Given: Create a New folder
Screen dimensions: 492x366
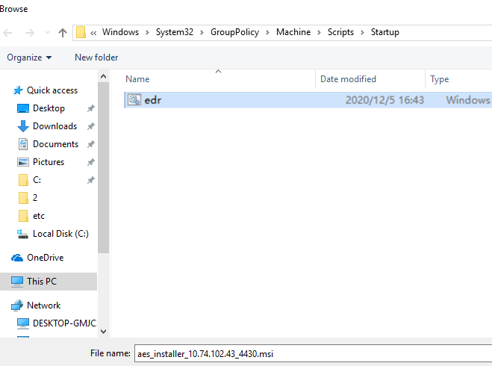Looking at the screenshot, I should (96, 58).
